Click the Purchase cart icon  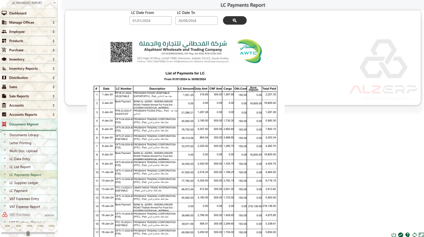4,50
